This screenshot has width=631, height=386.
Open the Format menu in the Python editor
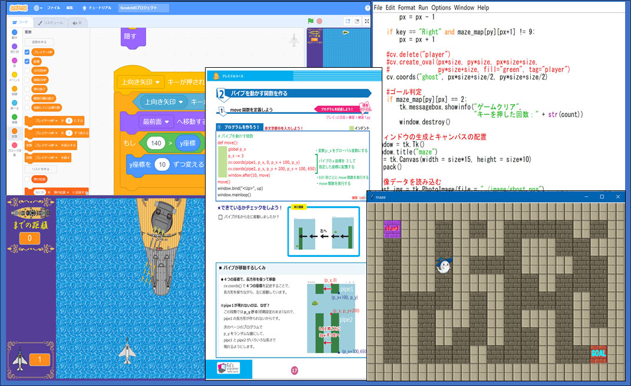[407, 8]
